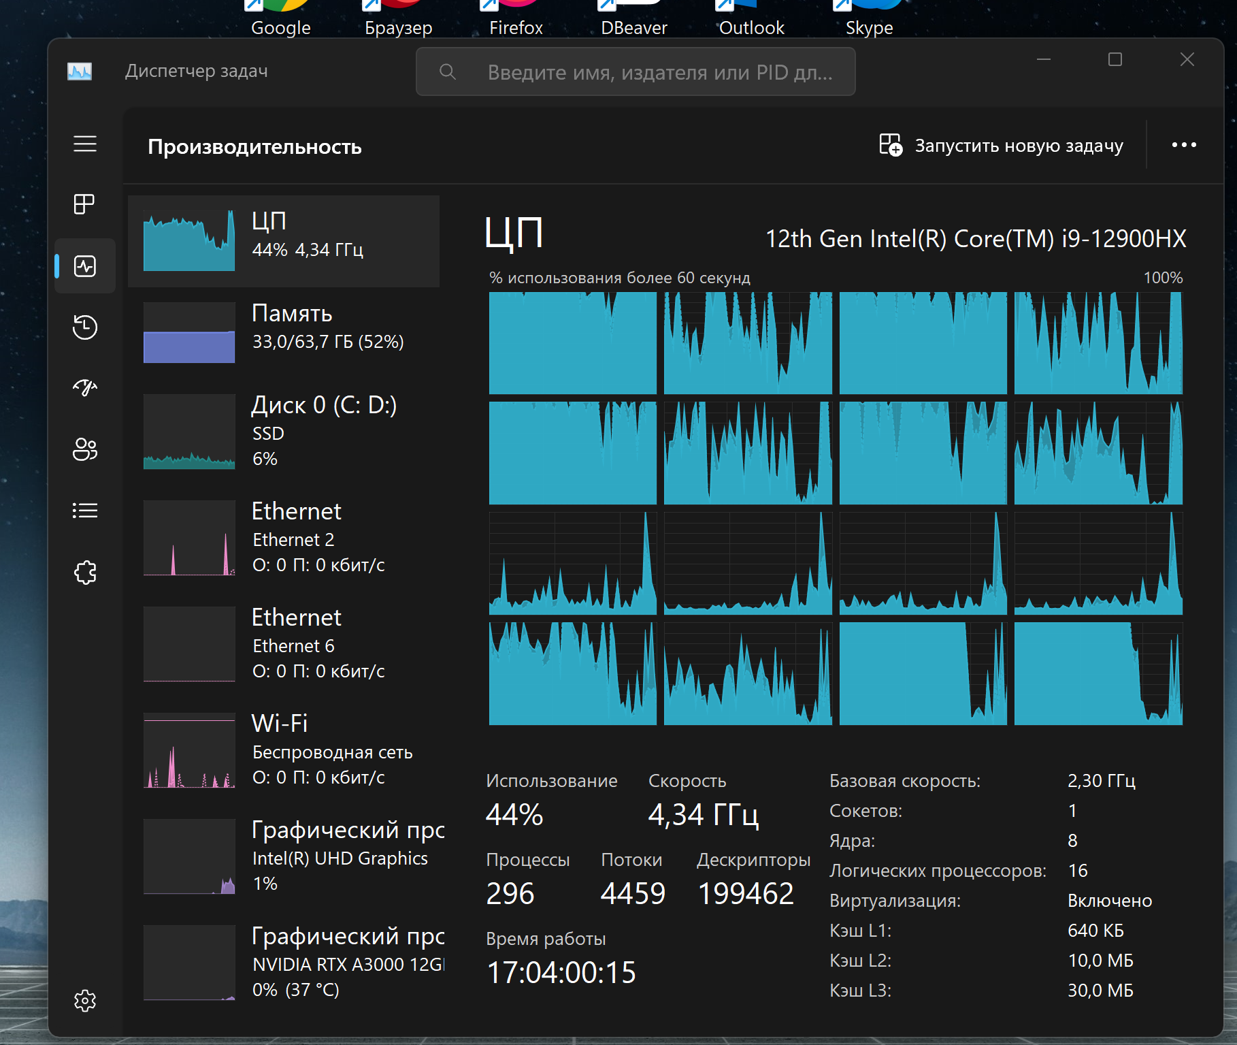Select the Память performance item
The image size is (1237, 1045).
(x=284, y=332)
